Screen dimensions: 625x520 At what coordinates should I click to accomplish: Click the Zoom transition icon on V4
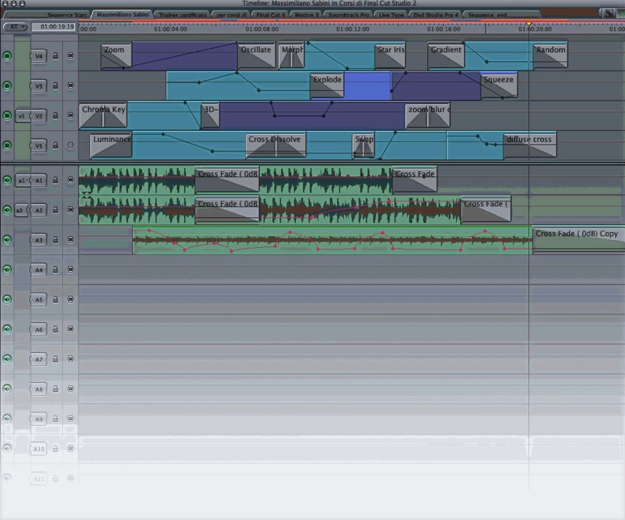tap(115, 55)
